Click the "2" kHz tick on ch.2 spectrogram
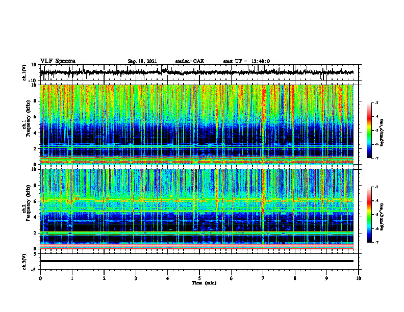The height and width of the screenshot is (312, 404). (36, 233)
